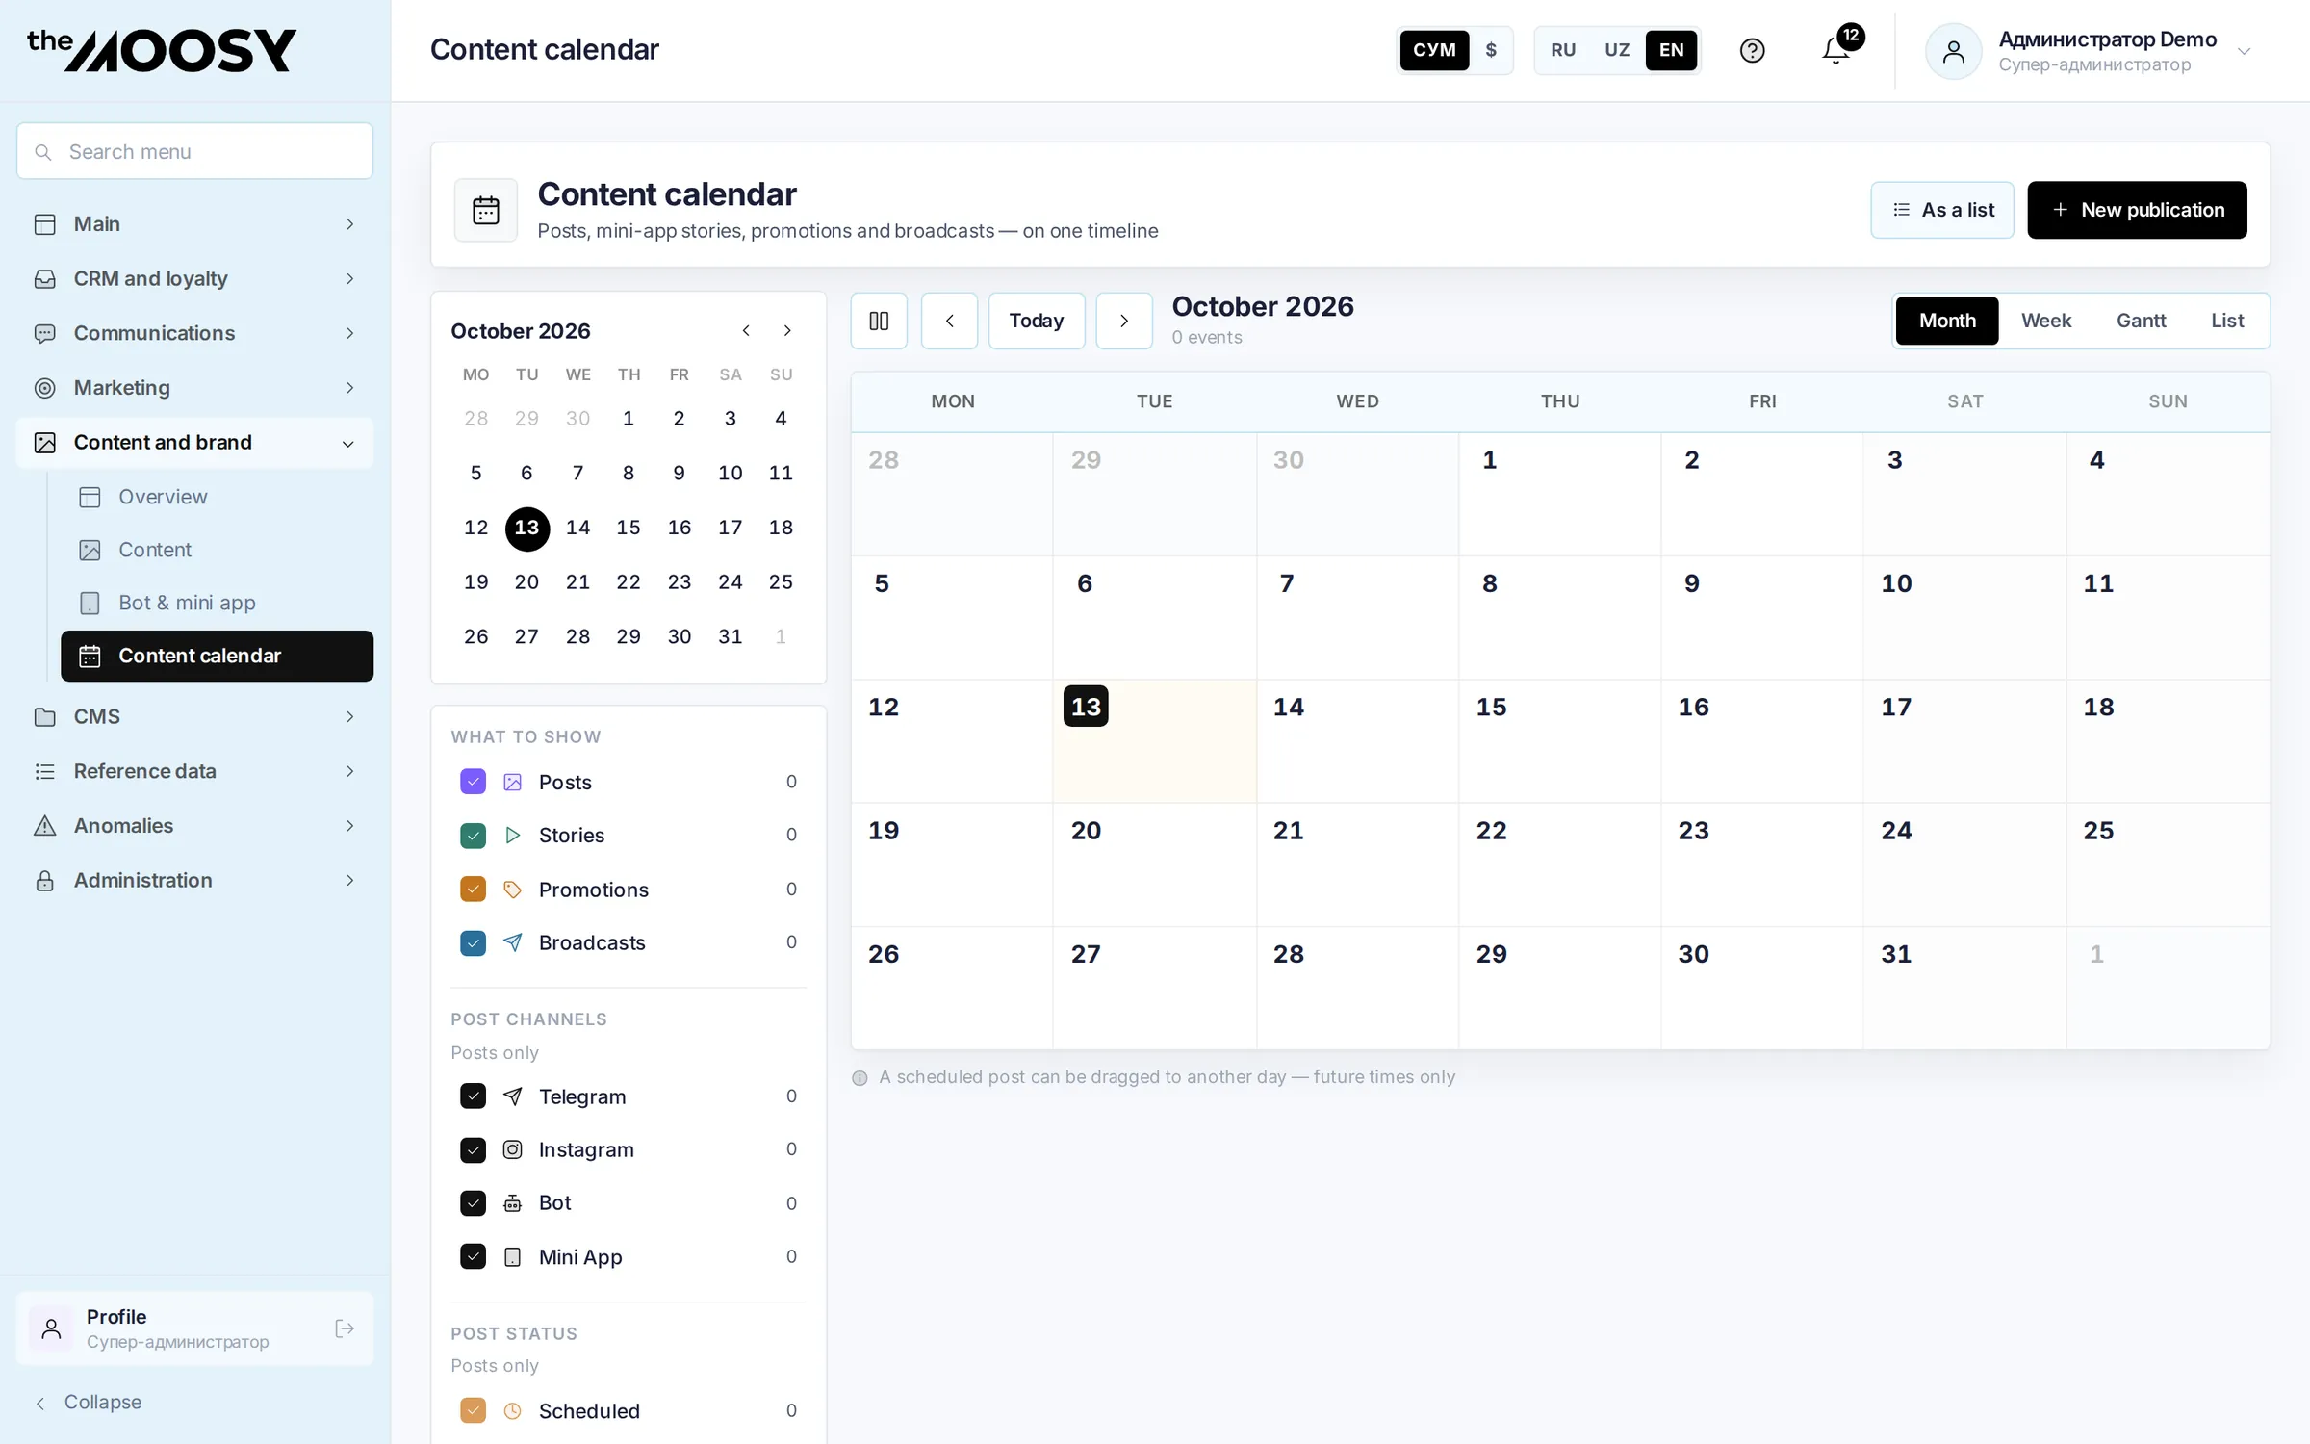Image resolution: width=2310 pixels, height=1444 pixels.
Task: Go to previous month in main calendar
Action: coord(949,321)
